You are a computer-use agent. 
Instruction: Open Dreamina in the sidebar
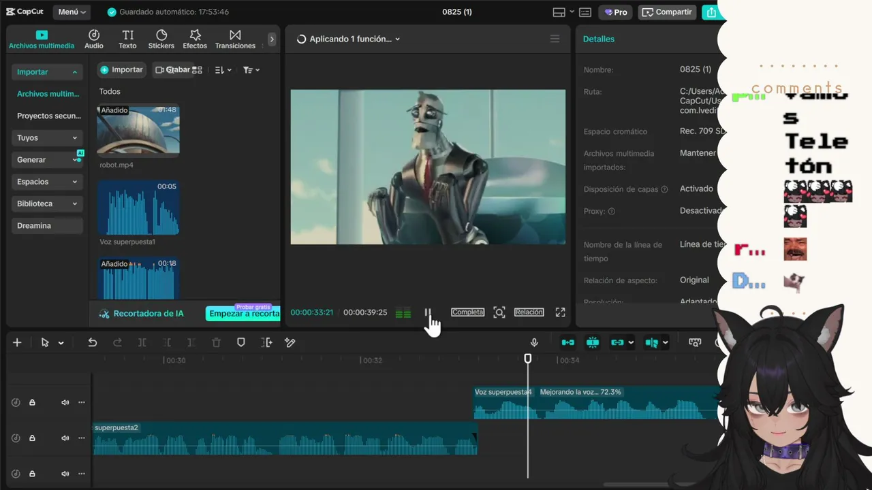(47, 225)
